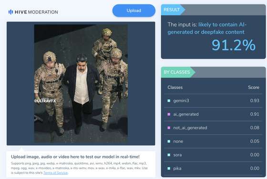Click the ai_generated class color square
The width and height of the screenshot is (267, 179).
coord(169,114)
